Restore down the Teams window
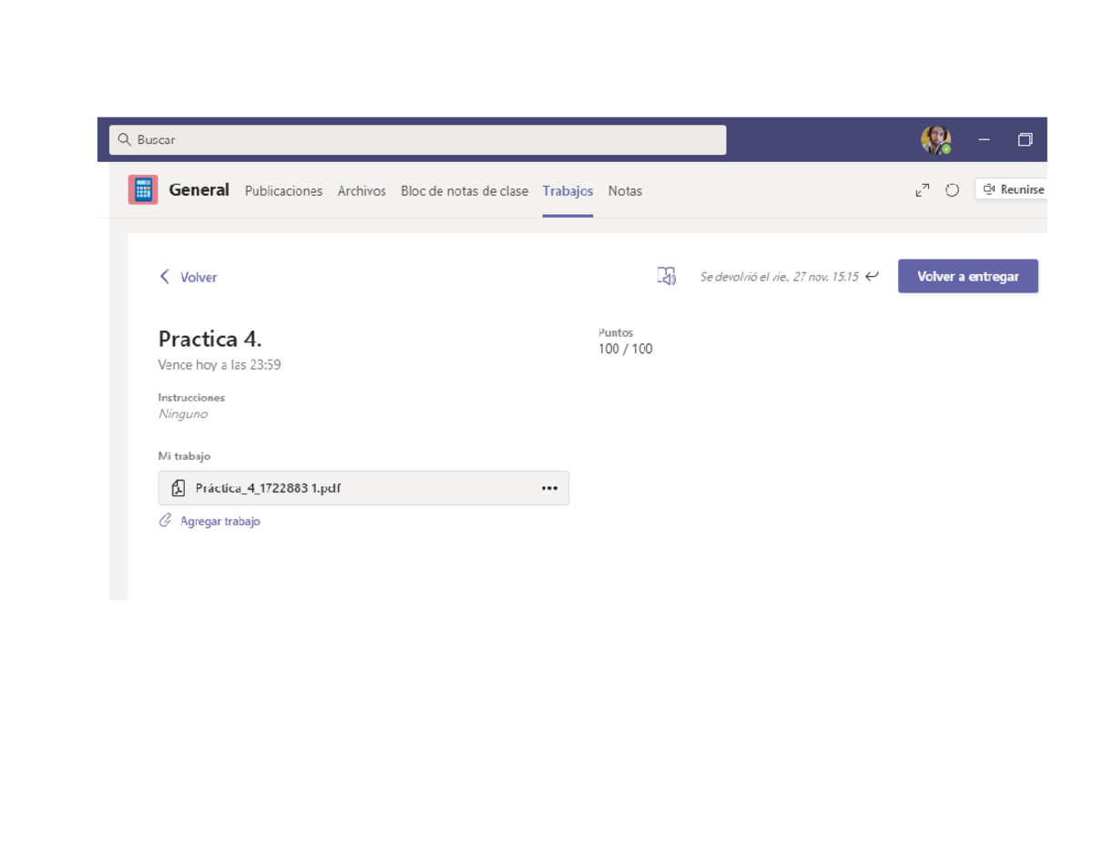The height and width of the screenshot is (844, 1093). [x=1025, y=140]
